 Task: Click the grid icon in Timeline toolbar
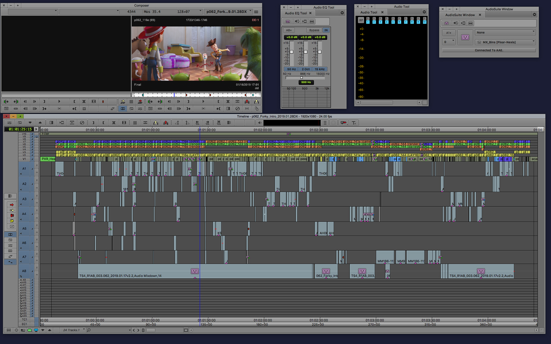(x=135, y=123)
